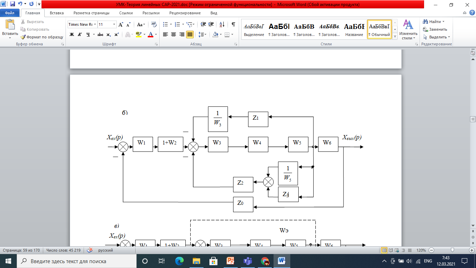The height and width of the screenshot is (268, 476).
Task: Click the Copy (Копировать) button
Action: (x=34, y=29)
